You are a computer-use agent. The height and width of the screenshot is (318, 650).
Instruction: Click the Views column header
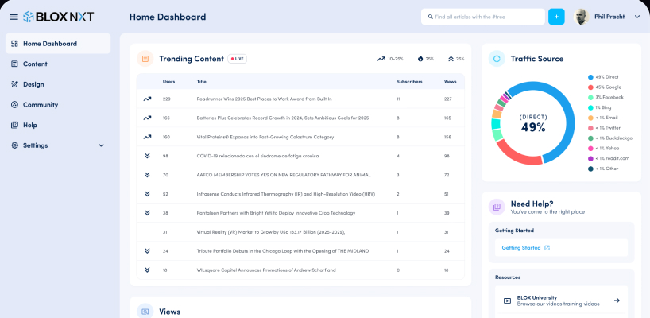pos(451,82)
